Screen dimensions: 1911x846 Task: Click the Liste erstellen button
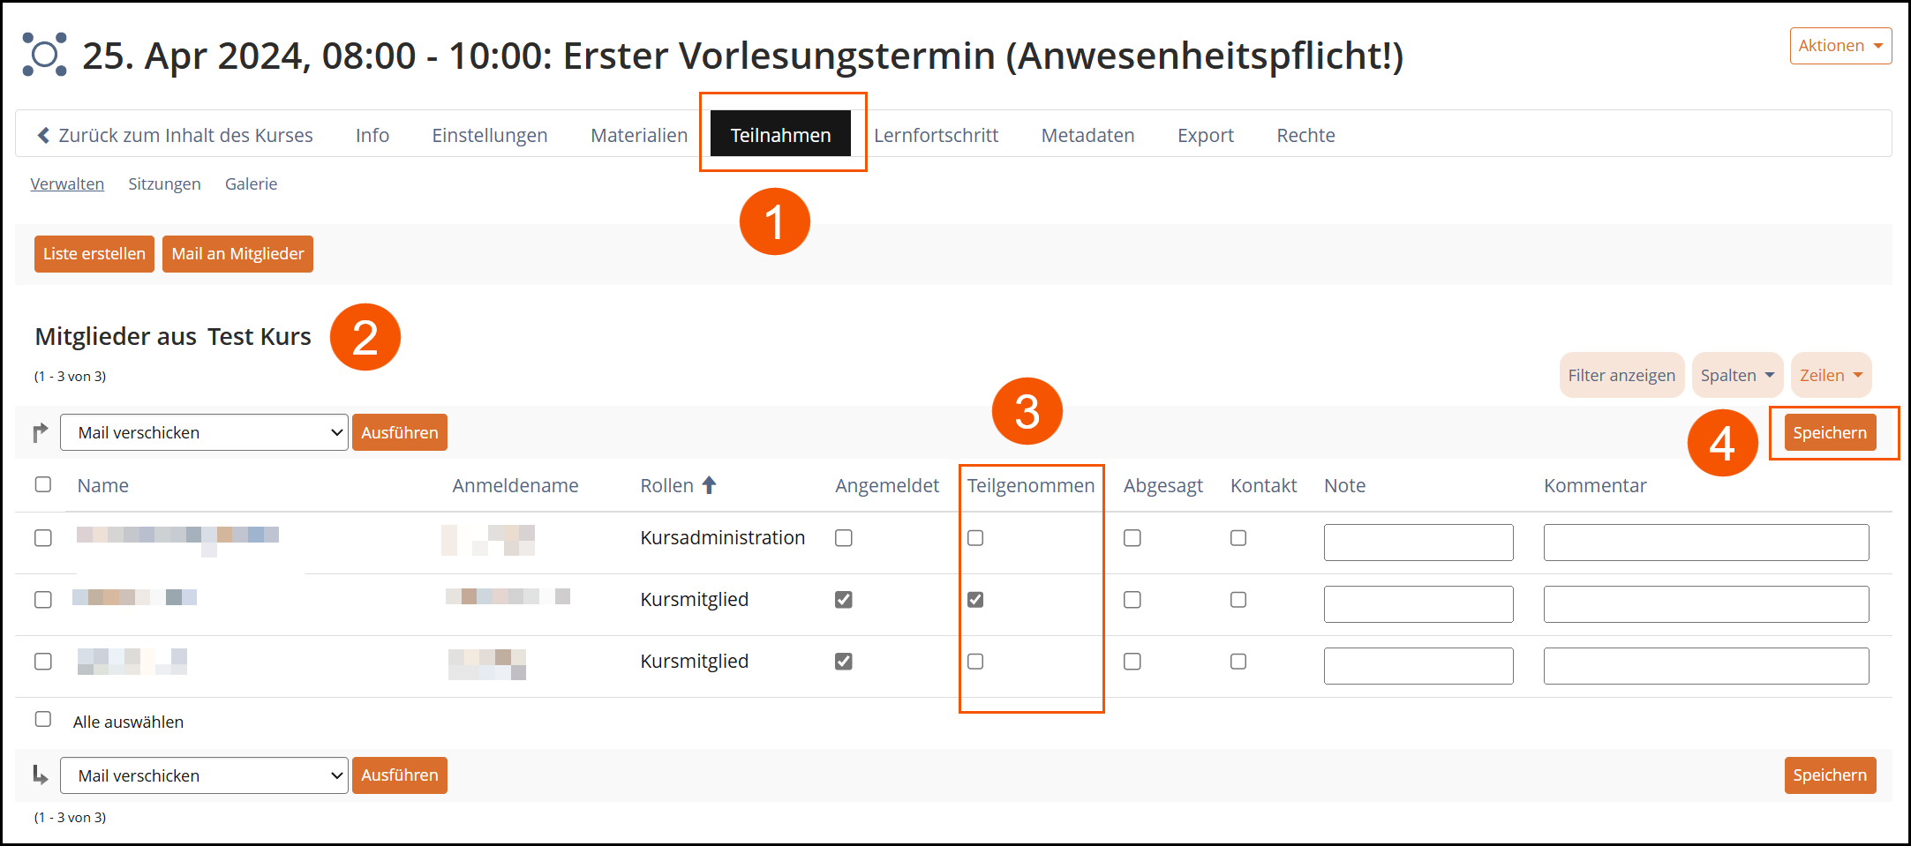coord(94,254)
